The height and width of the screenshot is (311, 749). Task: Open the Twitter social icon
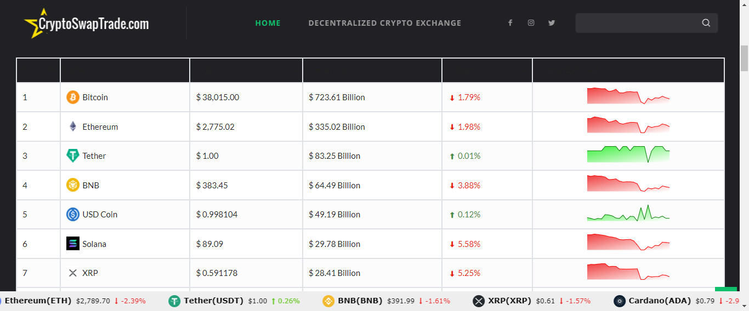coord(552,23)
